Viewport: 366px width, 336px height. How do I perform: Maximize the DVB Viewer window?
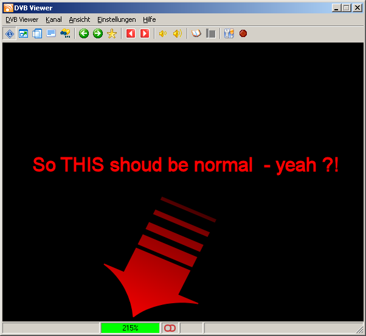click(x=347, y=8)
